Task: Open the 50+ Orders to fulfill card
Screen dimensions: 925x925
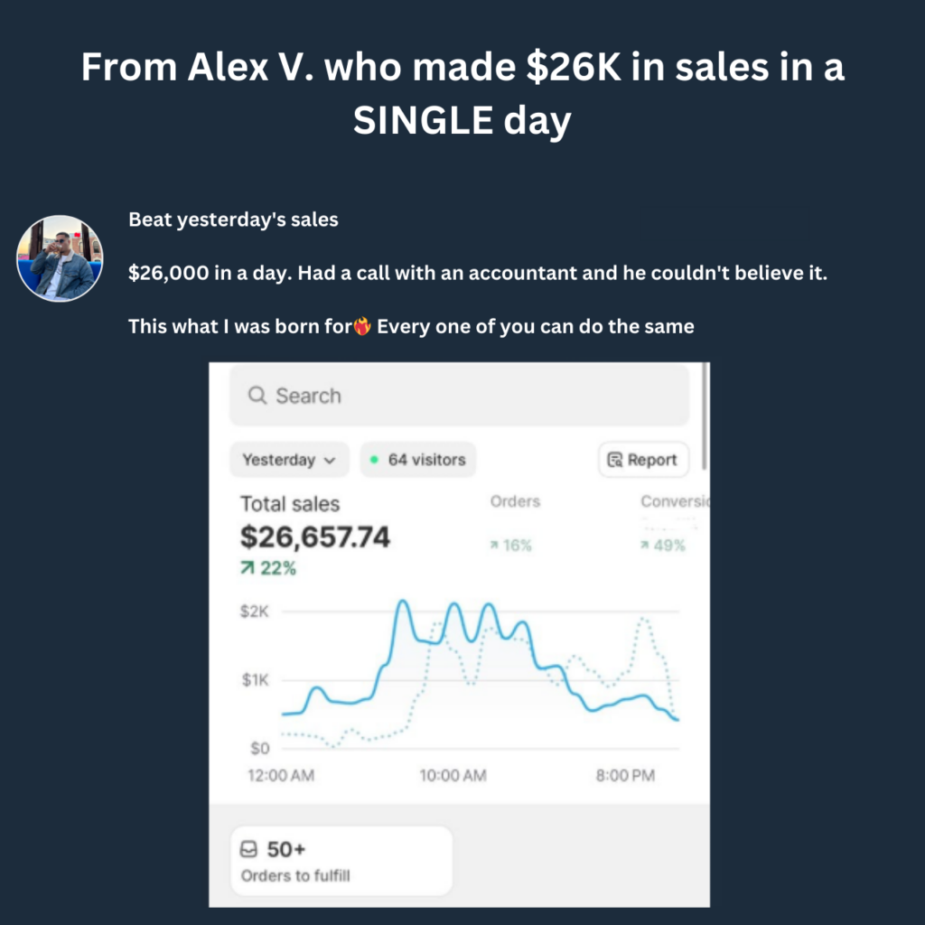Action: (x=341, y=860)
